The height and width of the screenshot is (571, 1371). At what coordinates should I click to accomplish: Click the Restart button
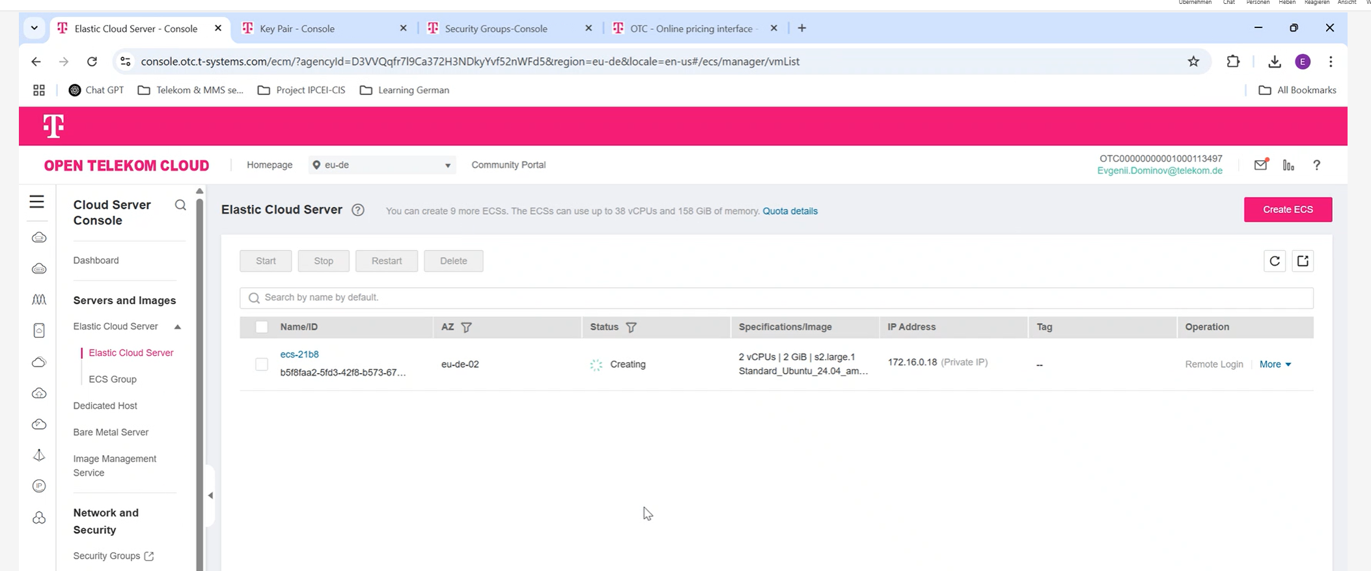click(387, 261)
